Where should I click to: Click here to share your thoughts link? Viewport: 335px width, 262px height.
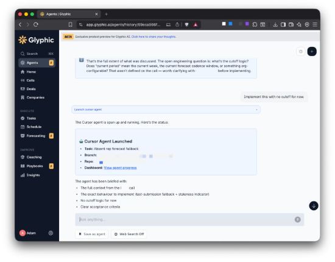click(x=153, y=37)
